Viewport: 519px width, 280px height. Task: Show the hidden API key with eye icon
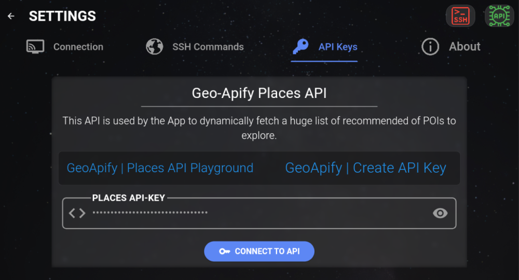point(440,213)
